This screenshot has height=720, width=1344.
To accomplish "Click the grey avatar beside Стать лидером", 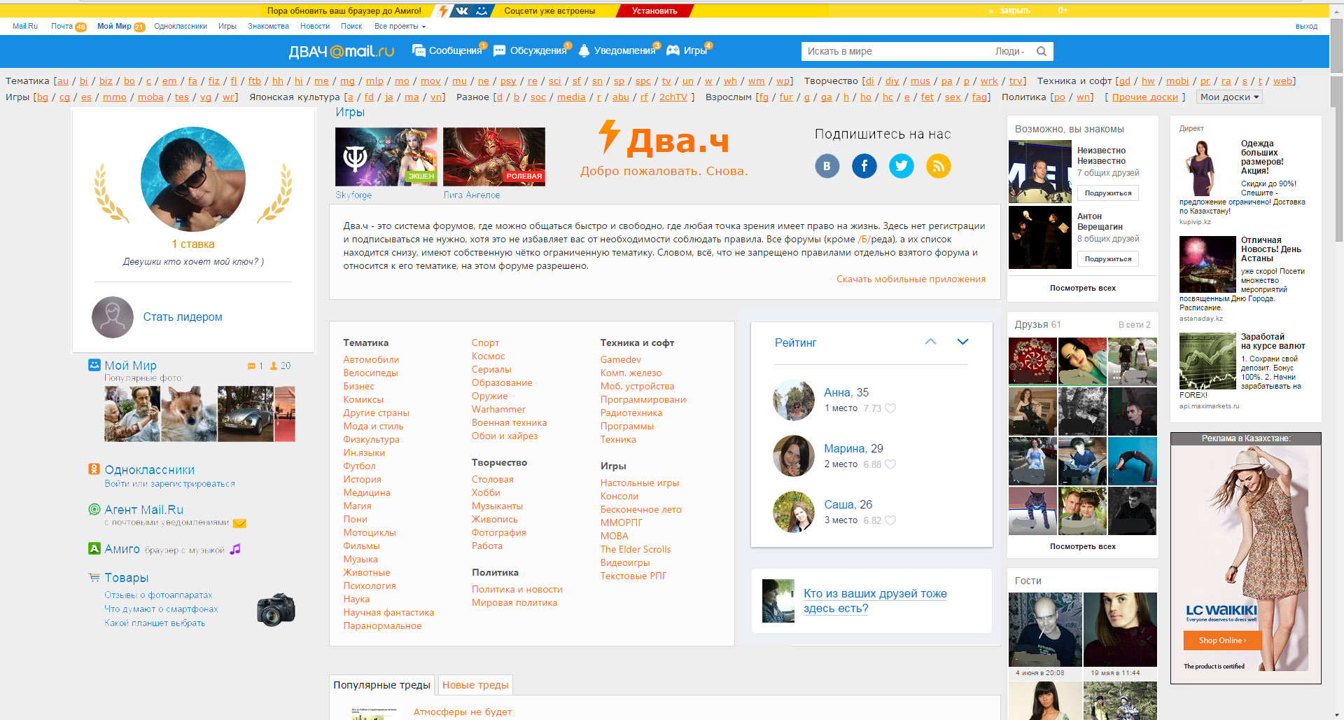I will (x=113, y=317).
